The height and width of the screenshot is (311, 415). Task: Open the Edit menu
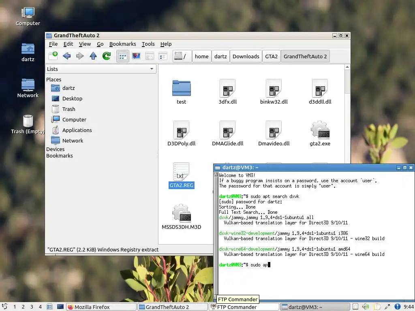(x=68, y=44)
